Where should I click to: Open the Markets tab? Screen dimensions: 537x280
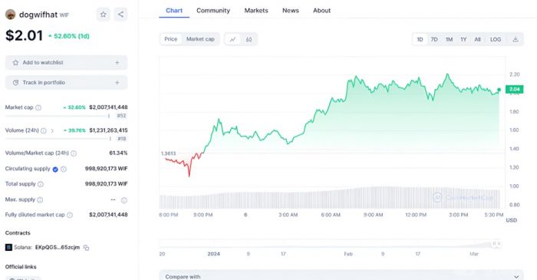(256, 11)
